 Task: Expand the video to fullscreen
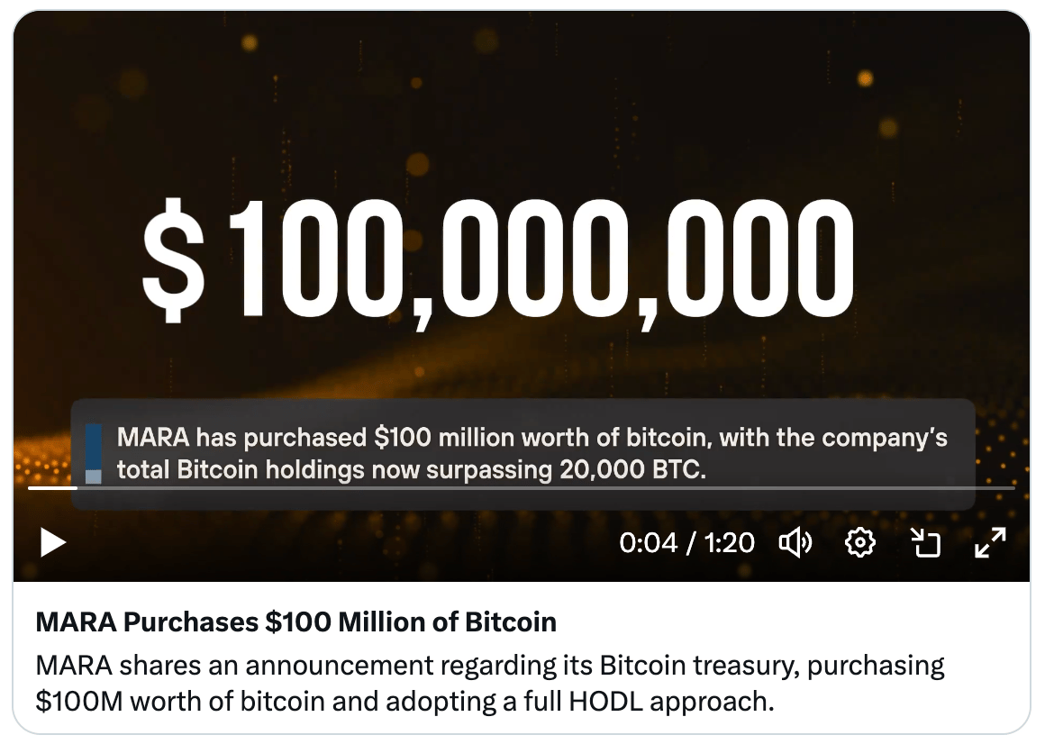pos(990,543)
